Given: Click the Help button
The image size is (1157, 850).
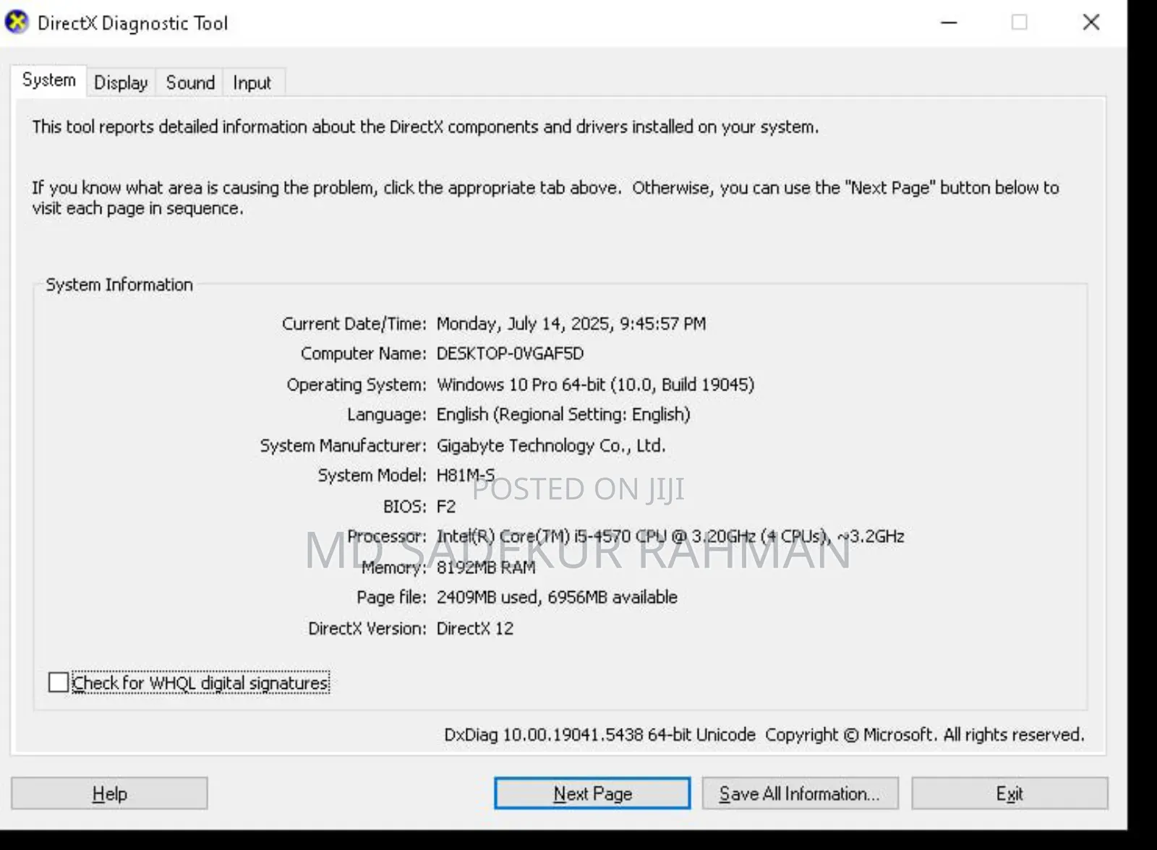Looking at the screenshot, I should [109, 794].
